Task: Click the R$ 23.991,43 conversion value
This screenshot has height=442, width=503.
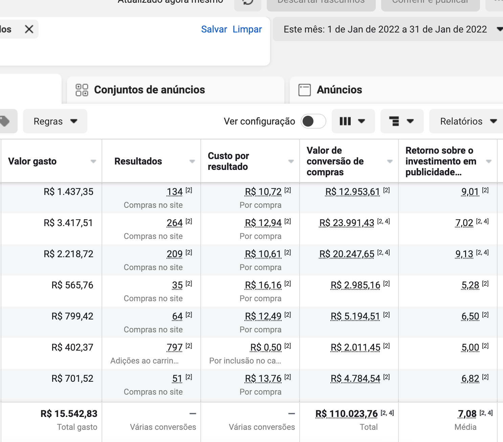Action: pos(347,223)
